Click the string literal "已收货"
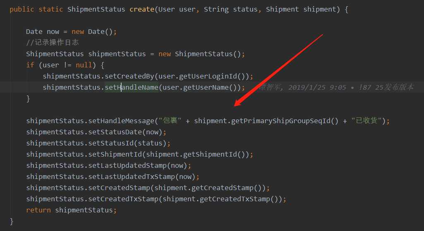Screen dimensions: 424x231 click(x=367, y=121)
